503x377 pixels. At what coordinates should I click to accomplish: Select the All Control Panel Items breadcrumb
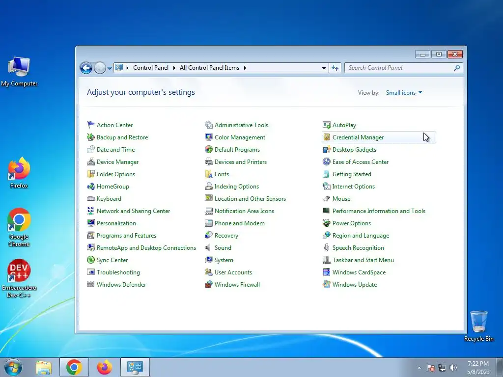[x=209, y=68]
